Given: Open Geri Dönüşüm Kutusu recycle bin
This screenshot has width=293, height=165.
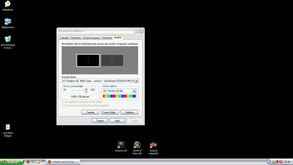Looking at the screenshot, I should [x=8, y=39].
